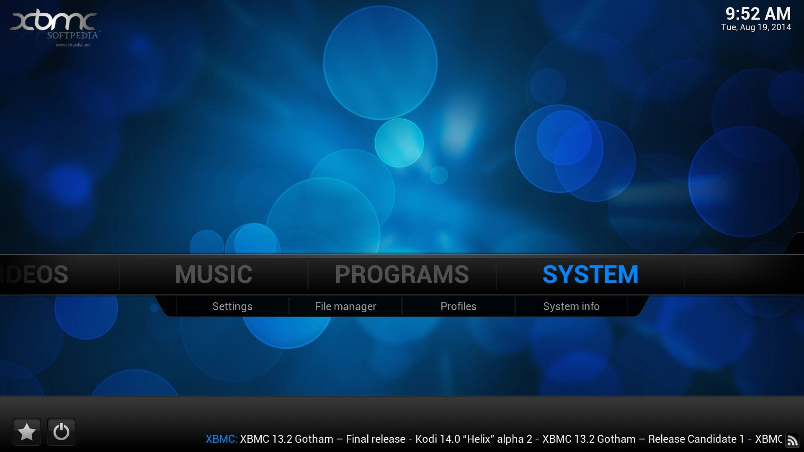Launch the File manager
Viewport: 804px width, 452px height.
(x=345, y=306)
